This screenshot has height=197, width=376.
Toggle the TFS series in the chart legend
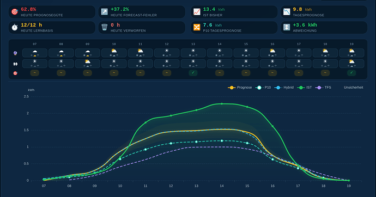[323, 88]
